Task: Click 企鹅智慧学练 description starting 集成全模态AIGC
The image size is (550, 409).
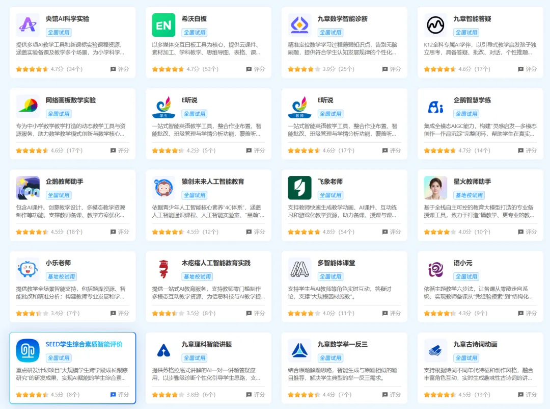Action: point(480,130)
